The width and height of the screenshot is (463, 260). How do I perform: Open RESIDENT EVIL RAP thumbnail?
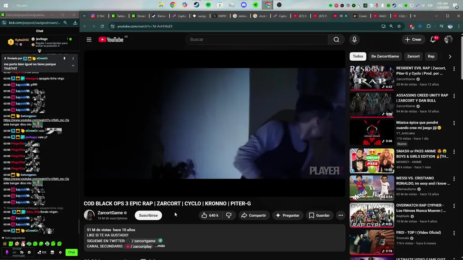[x=371, y=77]
